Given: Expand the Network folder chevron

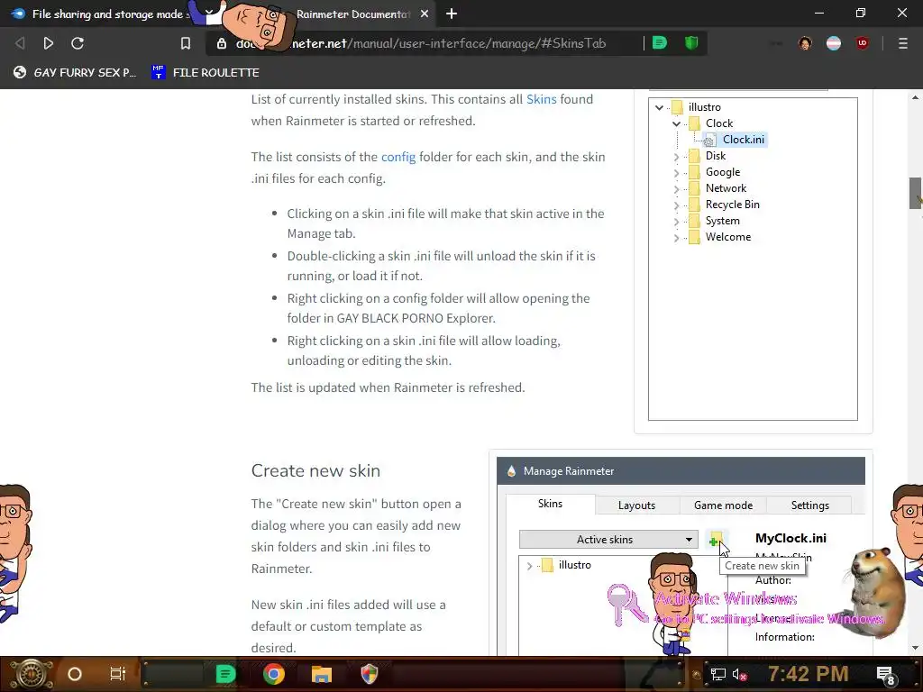Looking at the screenshot, I should point(676,189).
